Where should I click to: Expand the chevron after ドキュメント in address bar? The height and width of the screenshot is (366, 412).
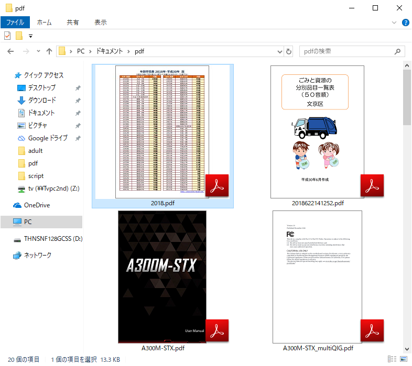tap(128, 51)
